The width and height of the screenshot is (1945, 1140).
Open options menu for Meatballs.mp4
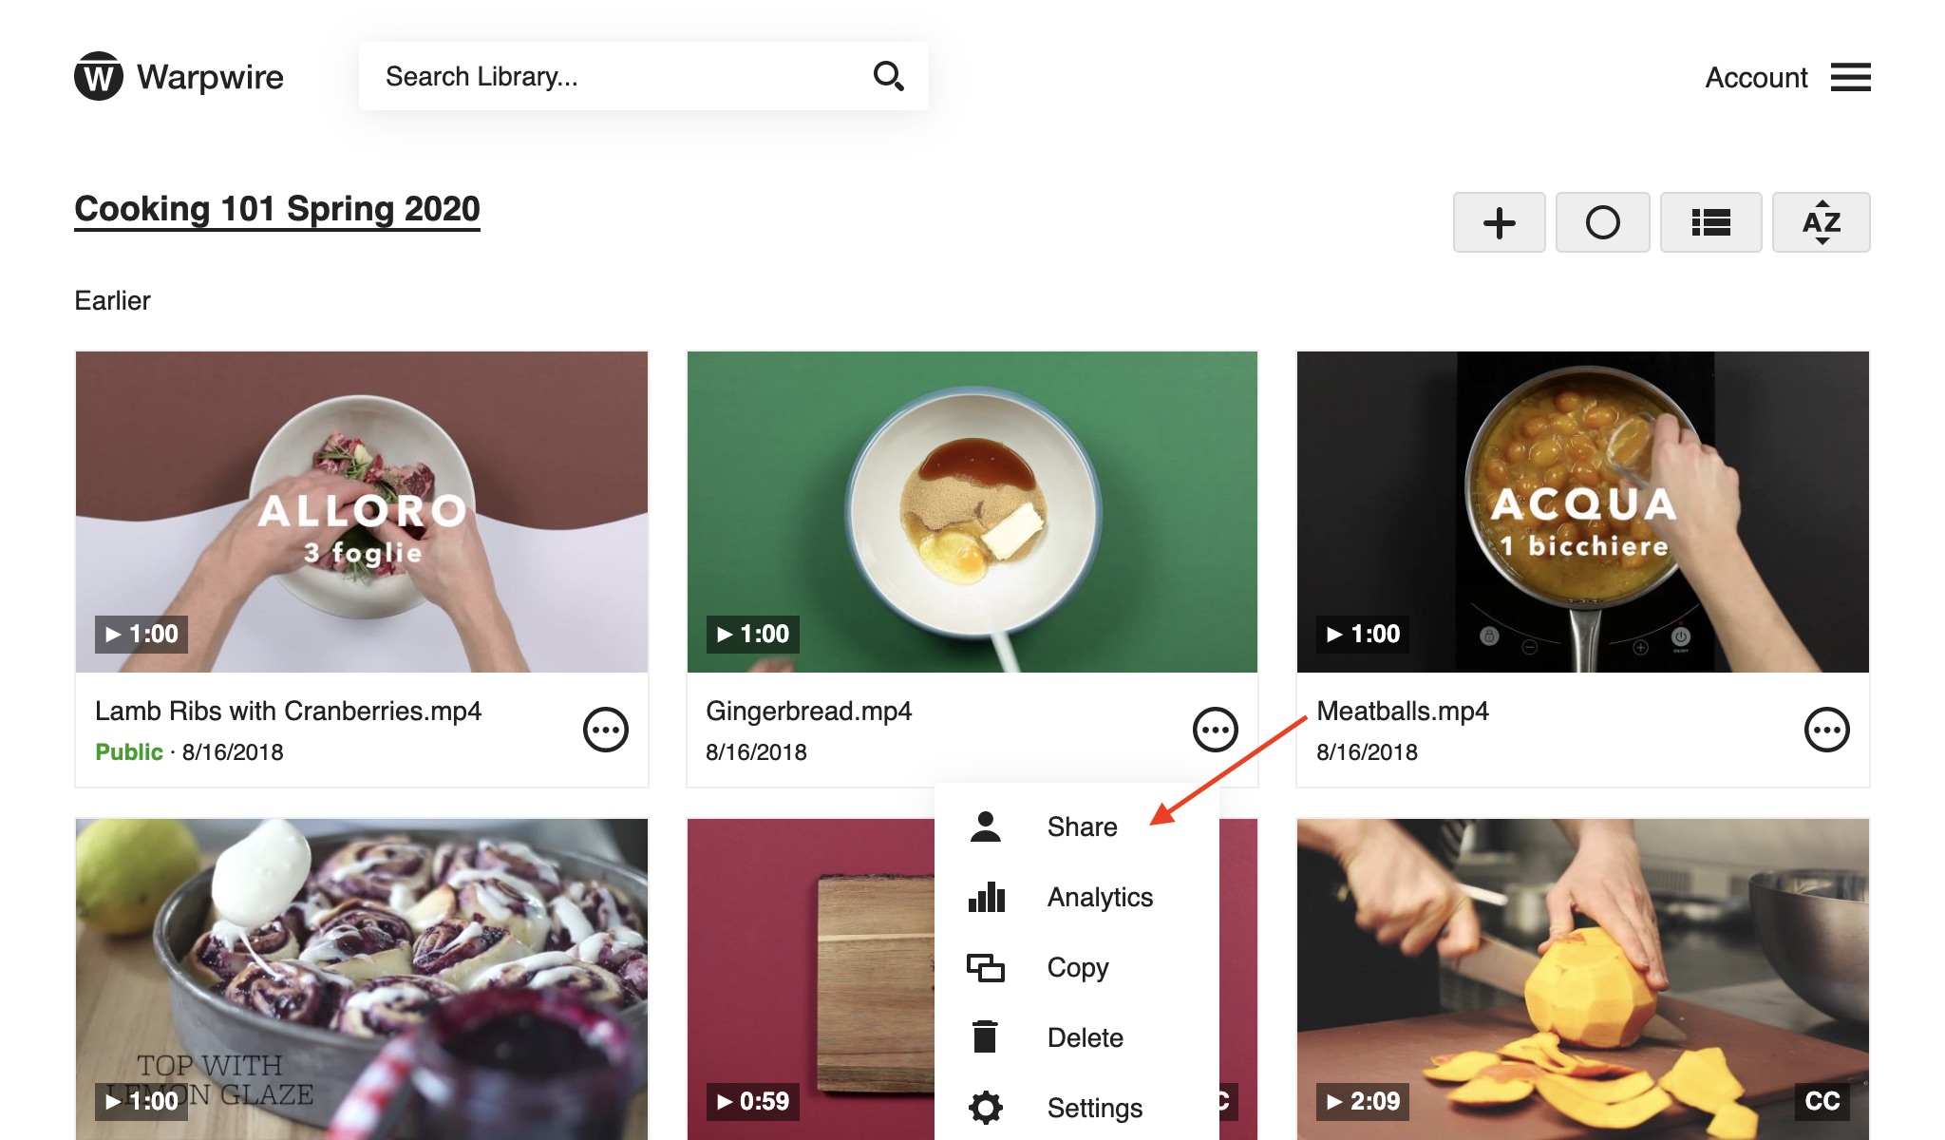[1827, 729]
